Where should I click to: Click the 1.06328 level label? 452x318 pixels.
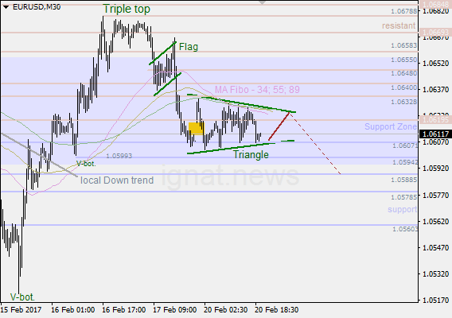click(x=404, y=102)
